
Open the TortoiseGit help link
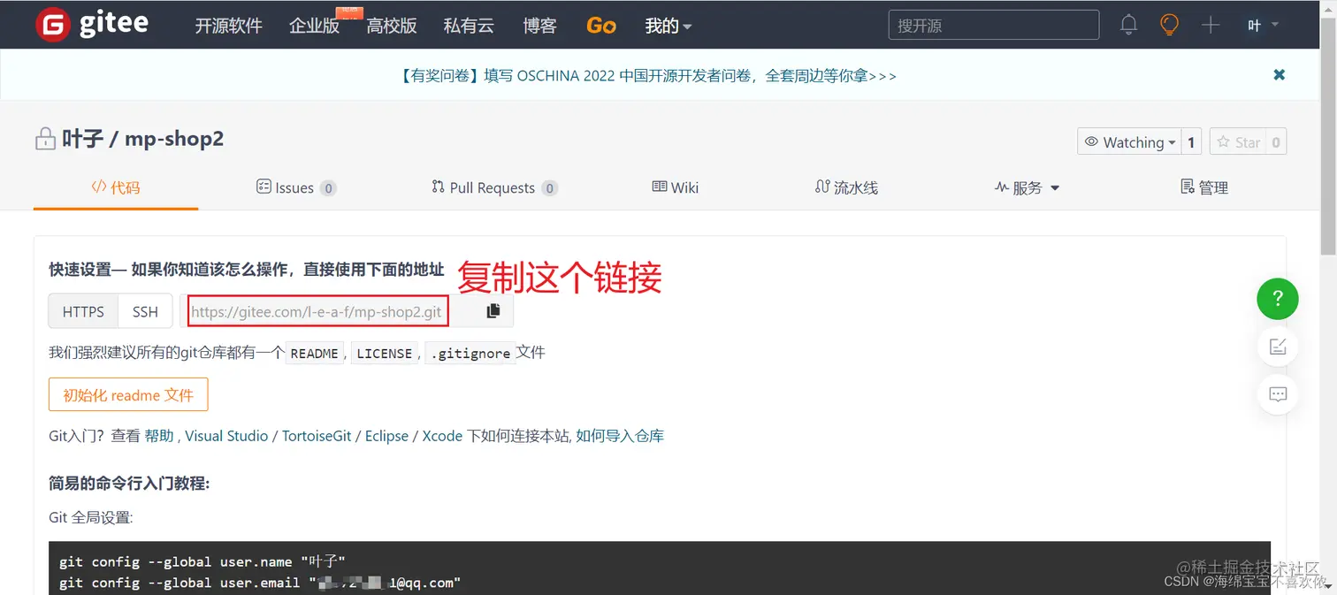317,436
